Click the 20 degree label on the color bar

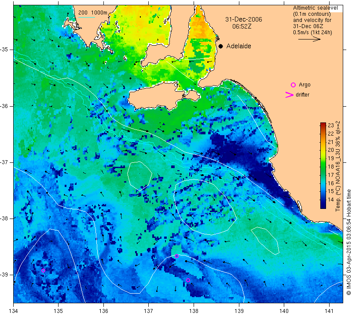pyautogui.click(x=331, y=150)
